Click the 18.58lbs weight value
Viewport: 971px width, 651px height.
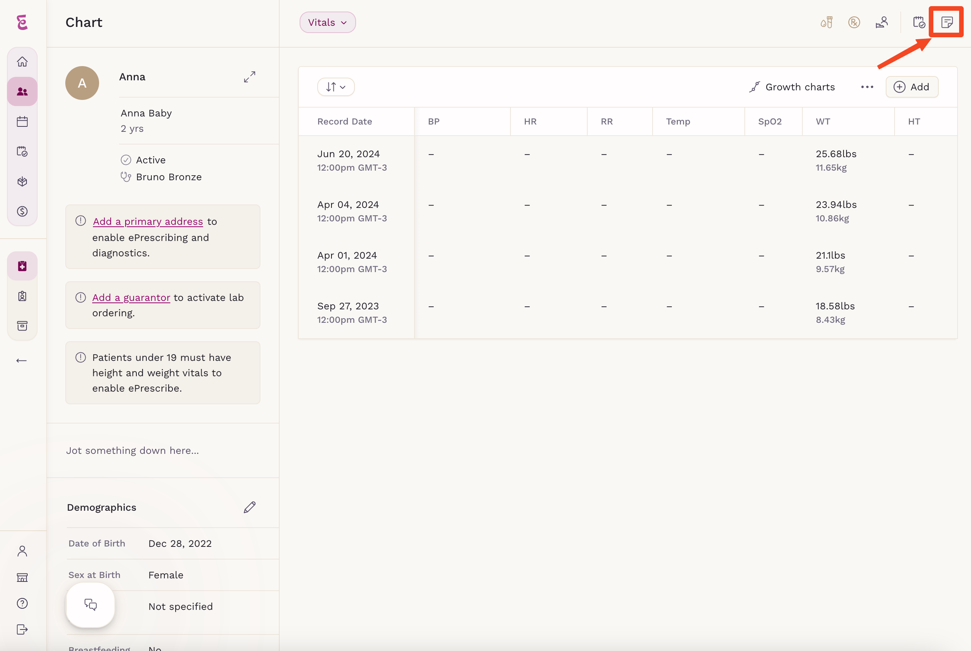[x=835, y=306]
